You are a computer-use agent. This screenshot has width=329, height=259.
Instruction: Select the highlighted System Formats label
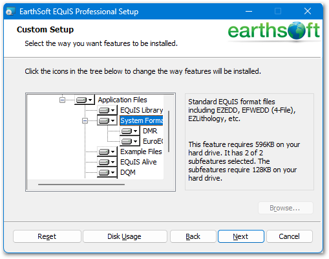click(x=142, y=120)
